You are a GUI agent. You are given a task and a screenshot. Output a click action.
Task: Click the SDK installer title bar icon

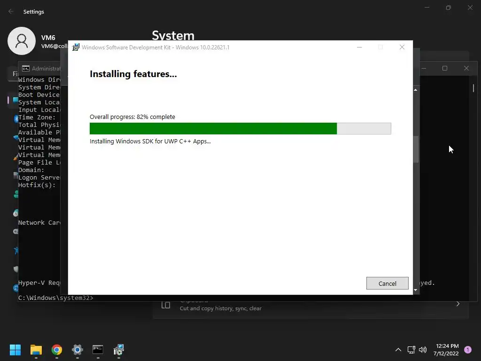[x=76, y=47]
